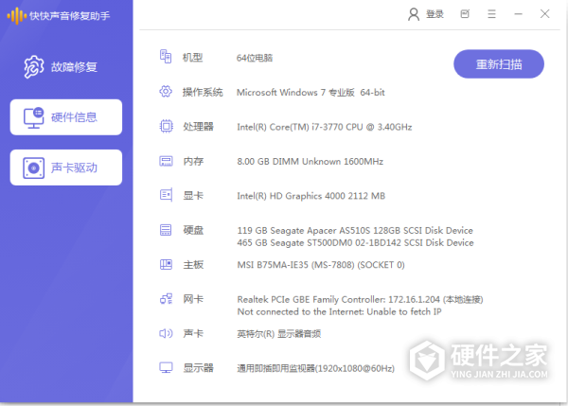Click the 显示器 label
Screen dimensions: 568x406
tap(198, 368)
